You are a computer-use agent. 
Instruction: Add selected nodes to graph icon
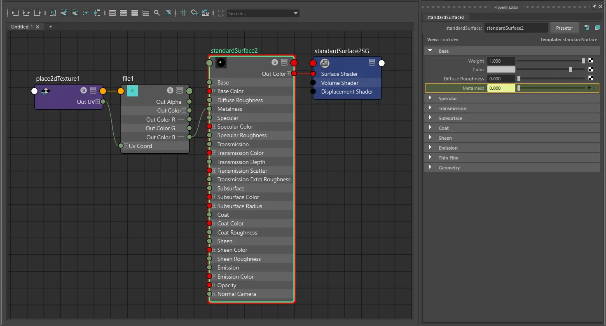point(64,13)
